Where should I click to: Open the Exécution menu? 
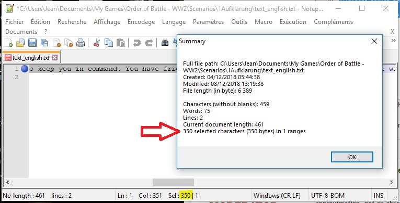pos(293,22)
